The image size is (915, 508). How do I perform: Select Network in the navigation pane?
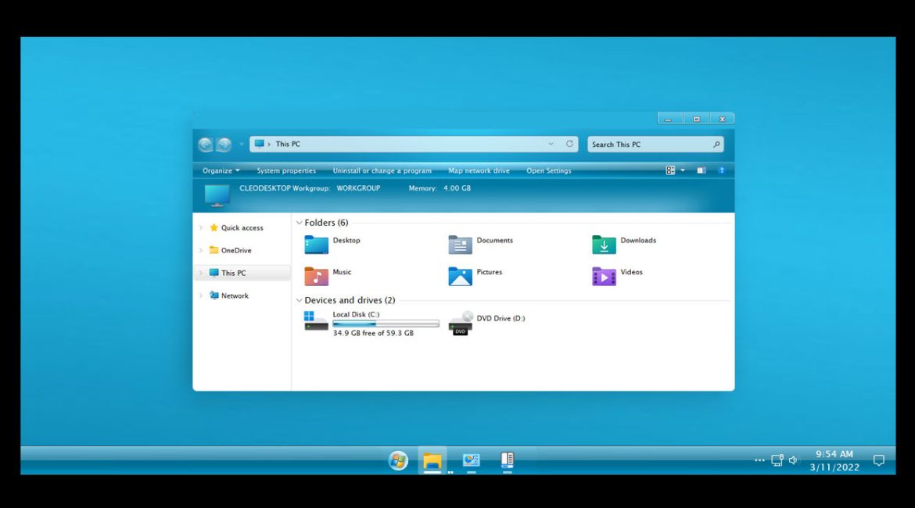[x=235, y=295]
